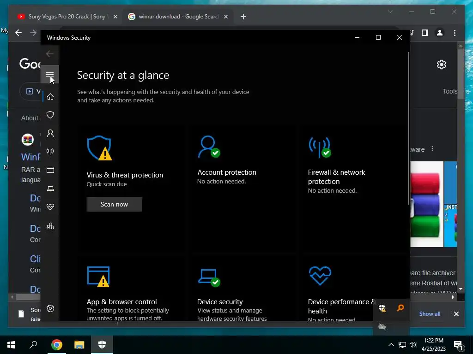Open Device security laptop sidebar icon
Image resolution: width=473 pixels, height=354 pixels.
pyautogui.click(x=50, y=189)
